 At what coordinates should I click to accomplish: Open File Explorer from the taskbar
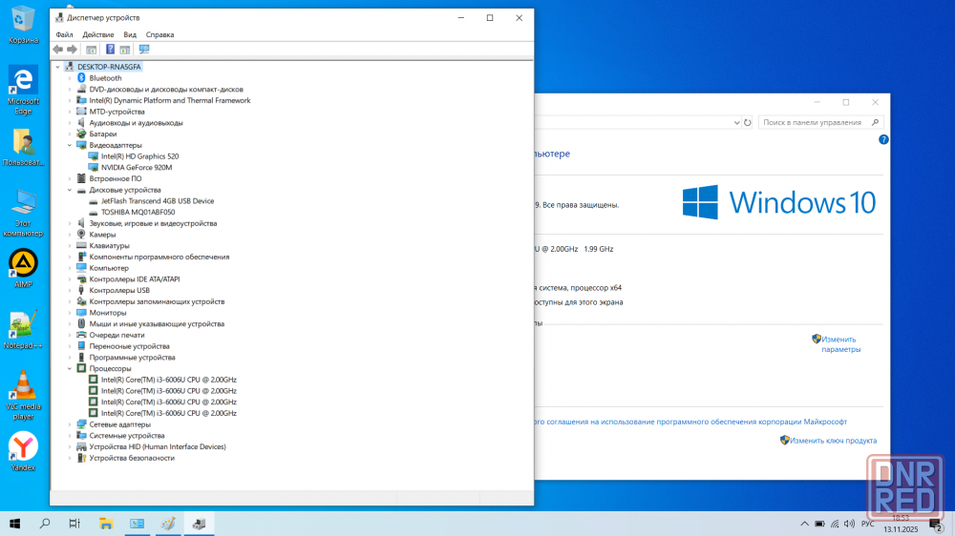point(106,524)
